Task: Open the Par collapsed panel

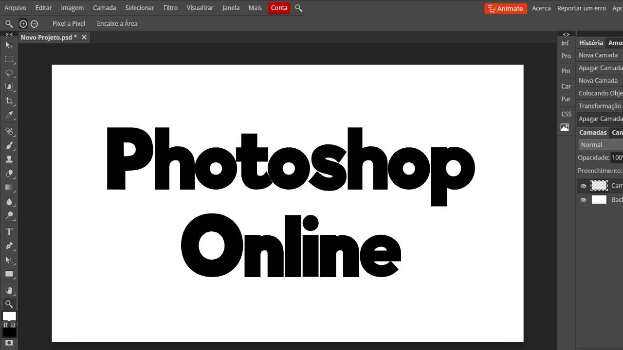Action: tap(566, 99)
